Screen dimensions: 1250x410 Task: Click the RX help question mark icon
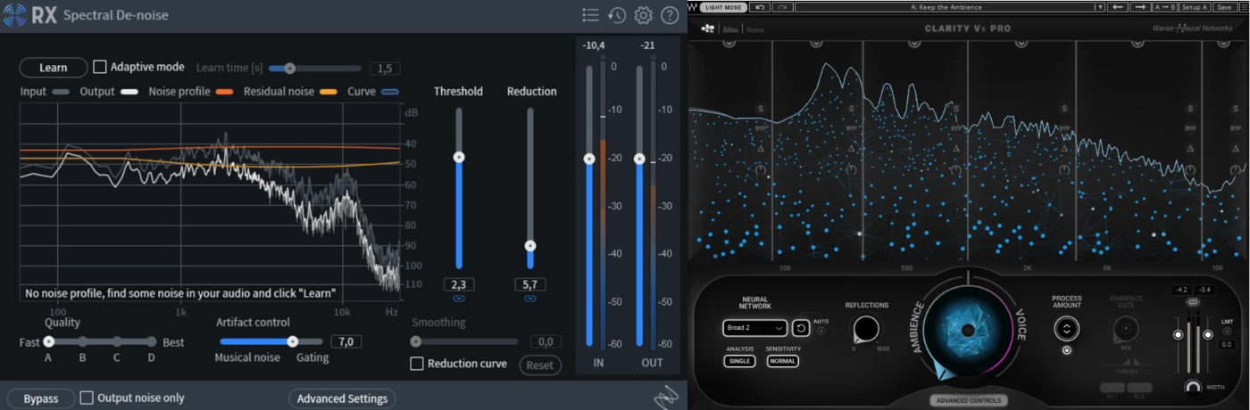(x=669, y=15)
